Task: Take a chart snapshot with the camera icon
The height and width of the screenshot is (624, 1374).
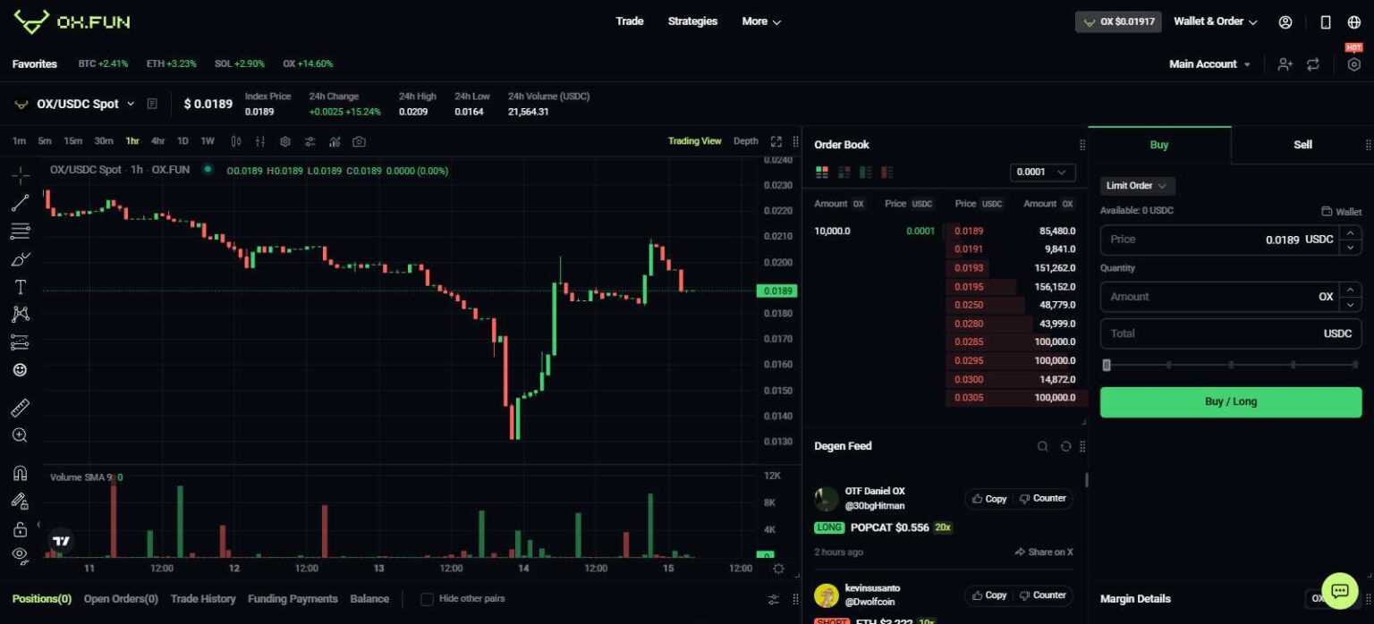Action: (x=360, y=141)
